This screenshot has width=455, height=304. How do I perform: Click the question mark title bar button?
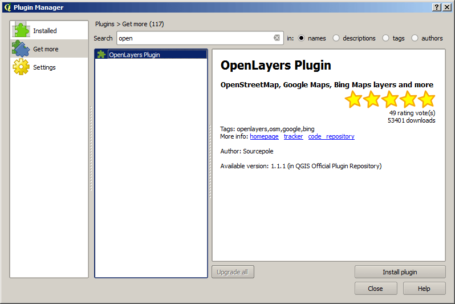436,7
